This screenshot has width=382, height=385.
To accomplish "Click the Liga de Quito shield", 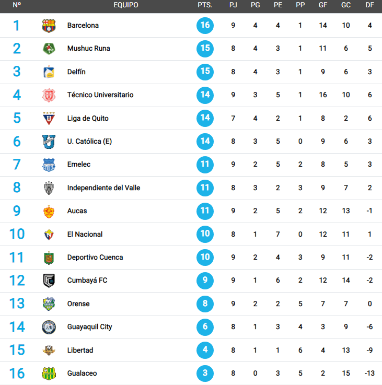I will [x=49, y=118].
